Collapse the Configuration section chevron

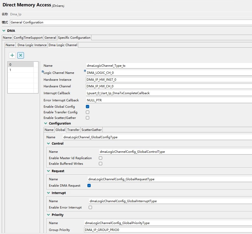click(x=46, y=123)
